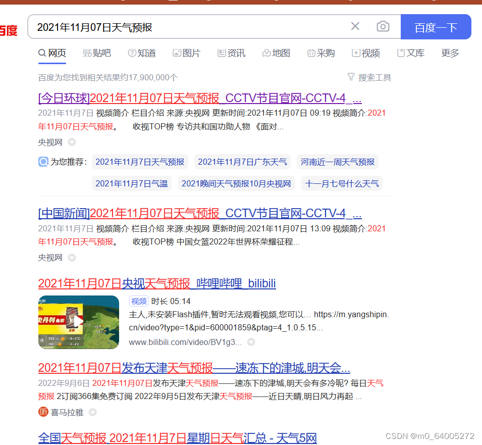Open the 天津天气预报 速冻下的津城 result
Screen dimensions: 482x445
[194, 368]
